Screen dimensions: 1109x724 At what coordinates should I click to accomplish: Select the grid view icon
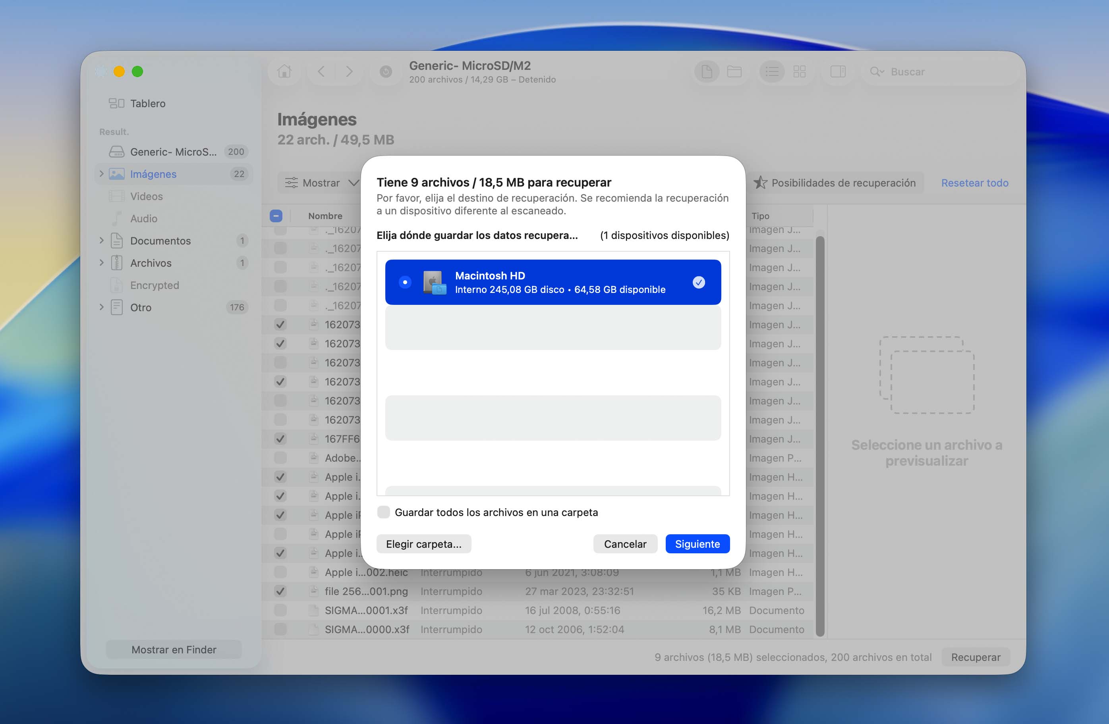800,72
